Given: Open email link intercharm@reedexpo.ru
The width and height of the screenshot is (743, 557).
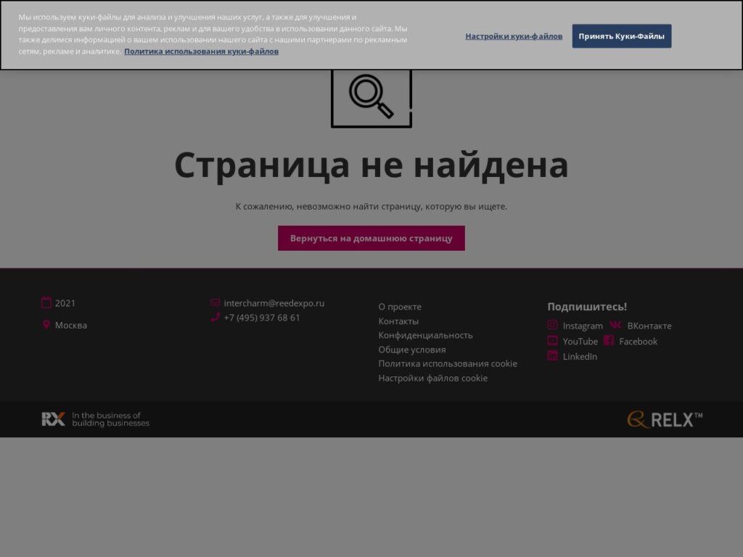Looking at the screenshot, I should (x=274, y=303).
